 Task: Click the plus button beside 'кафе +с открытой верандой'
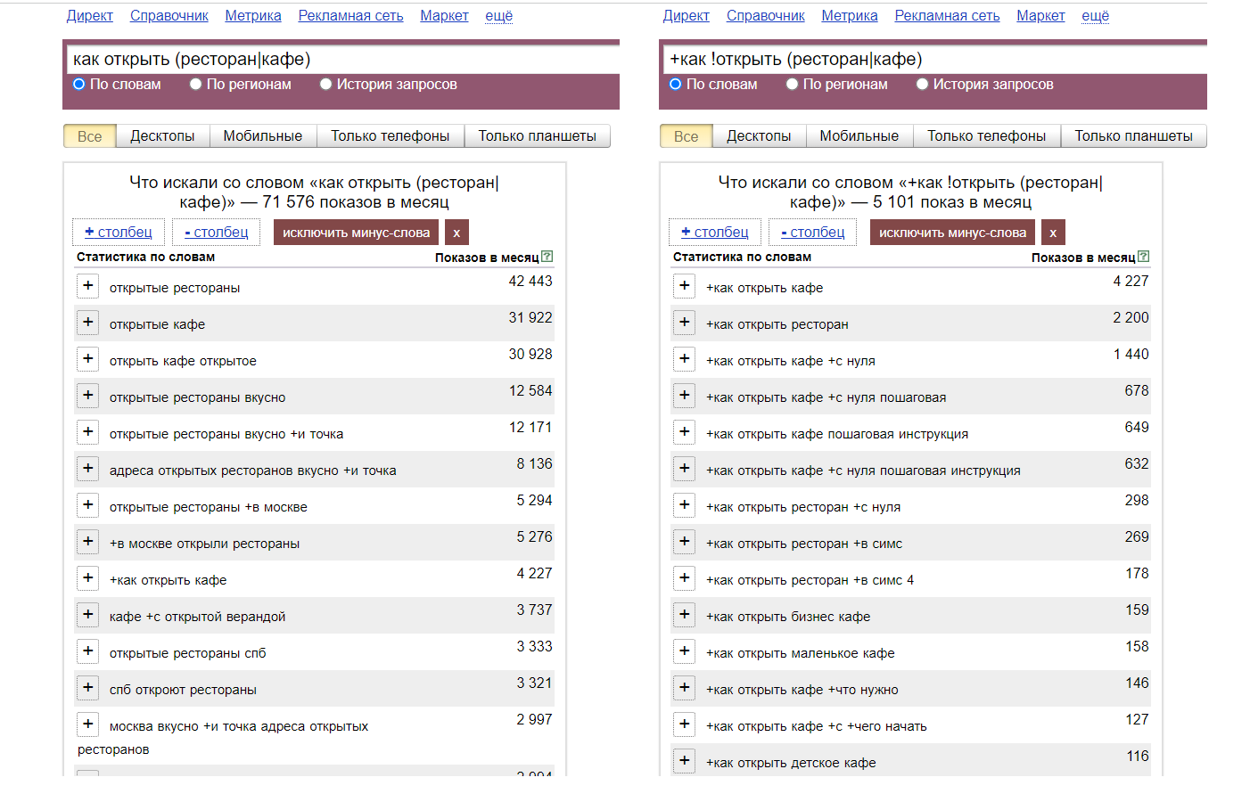tap(87, 615)
